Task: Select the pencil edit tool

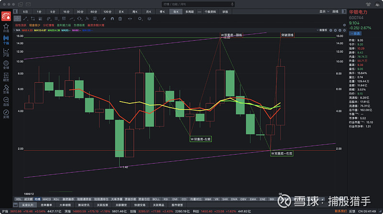Action: [x=104, y=19]
